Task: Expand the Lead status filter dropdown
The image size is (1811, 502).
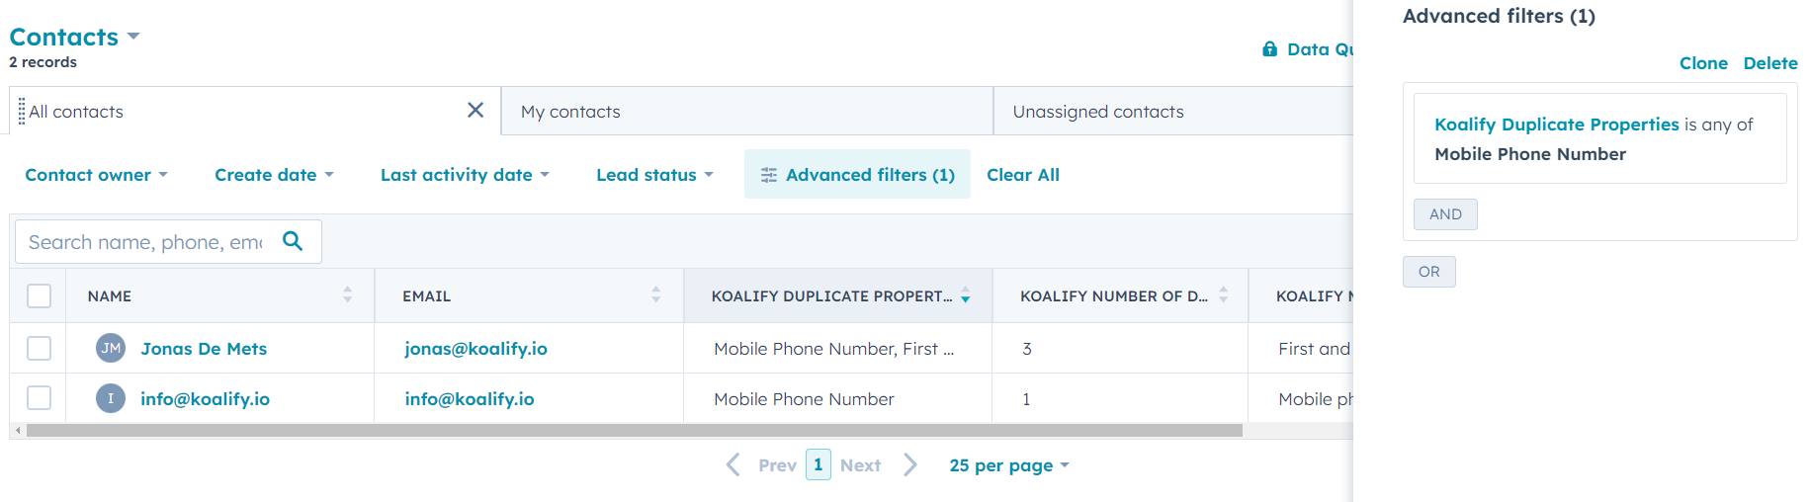Action: tap(654, 175)
